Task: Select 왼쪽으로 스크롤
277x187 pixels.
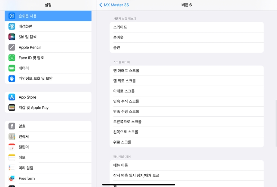Action: pyautogui.click(x=187, y=132)
